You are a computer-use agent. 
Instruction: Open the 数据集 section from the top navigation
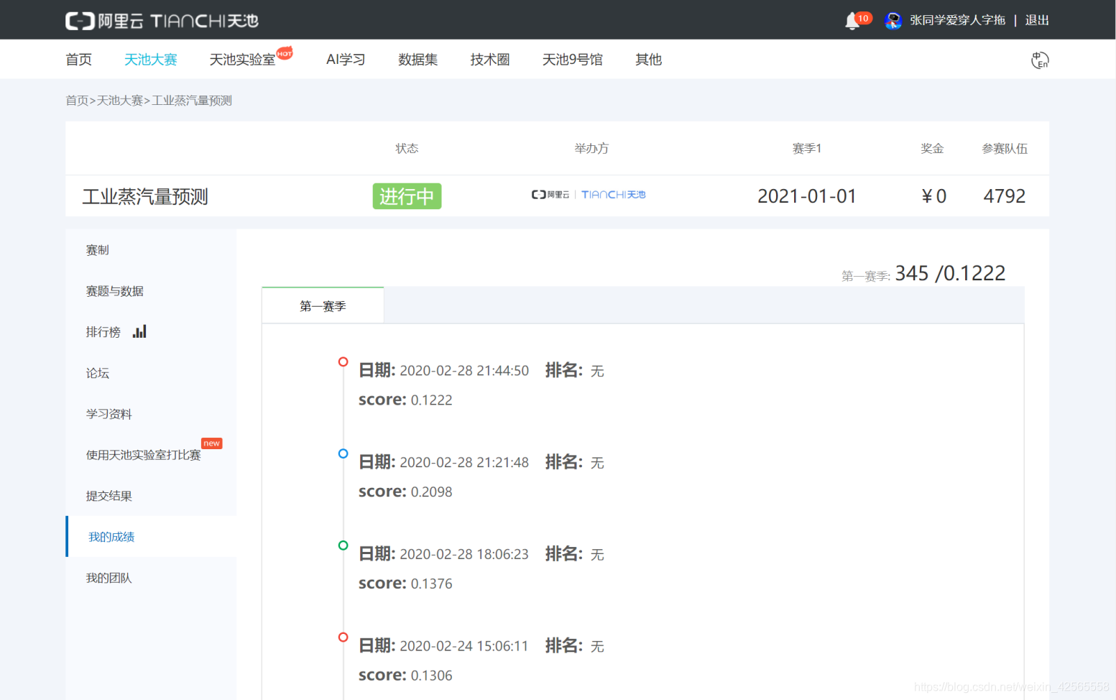[418, 60]
